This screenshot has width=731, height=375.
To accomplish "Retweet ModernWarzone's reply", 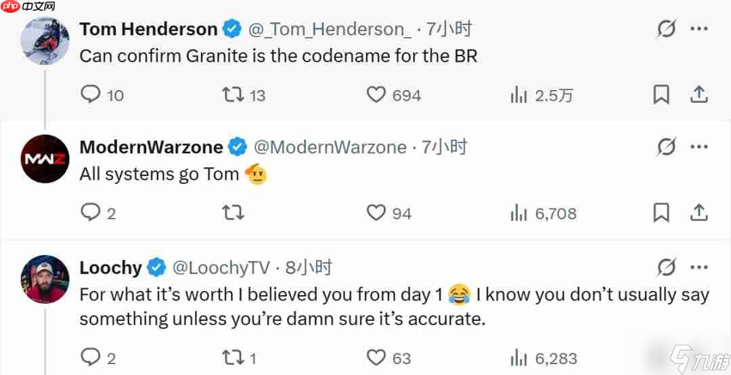I will (233, 213).
